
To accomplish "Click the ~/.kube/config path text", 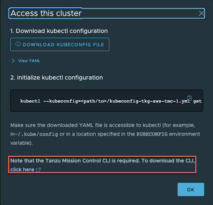I will [36, 134].
